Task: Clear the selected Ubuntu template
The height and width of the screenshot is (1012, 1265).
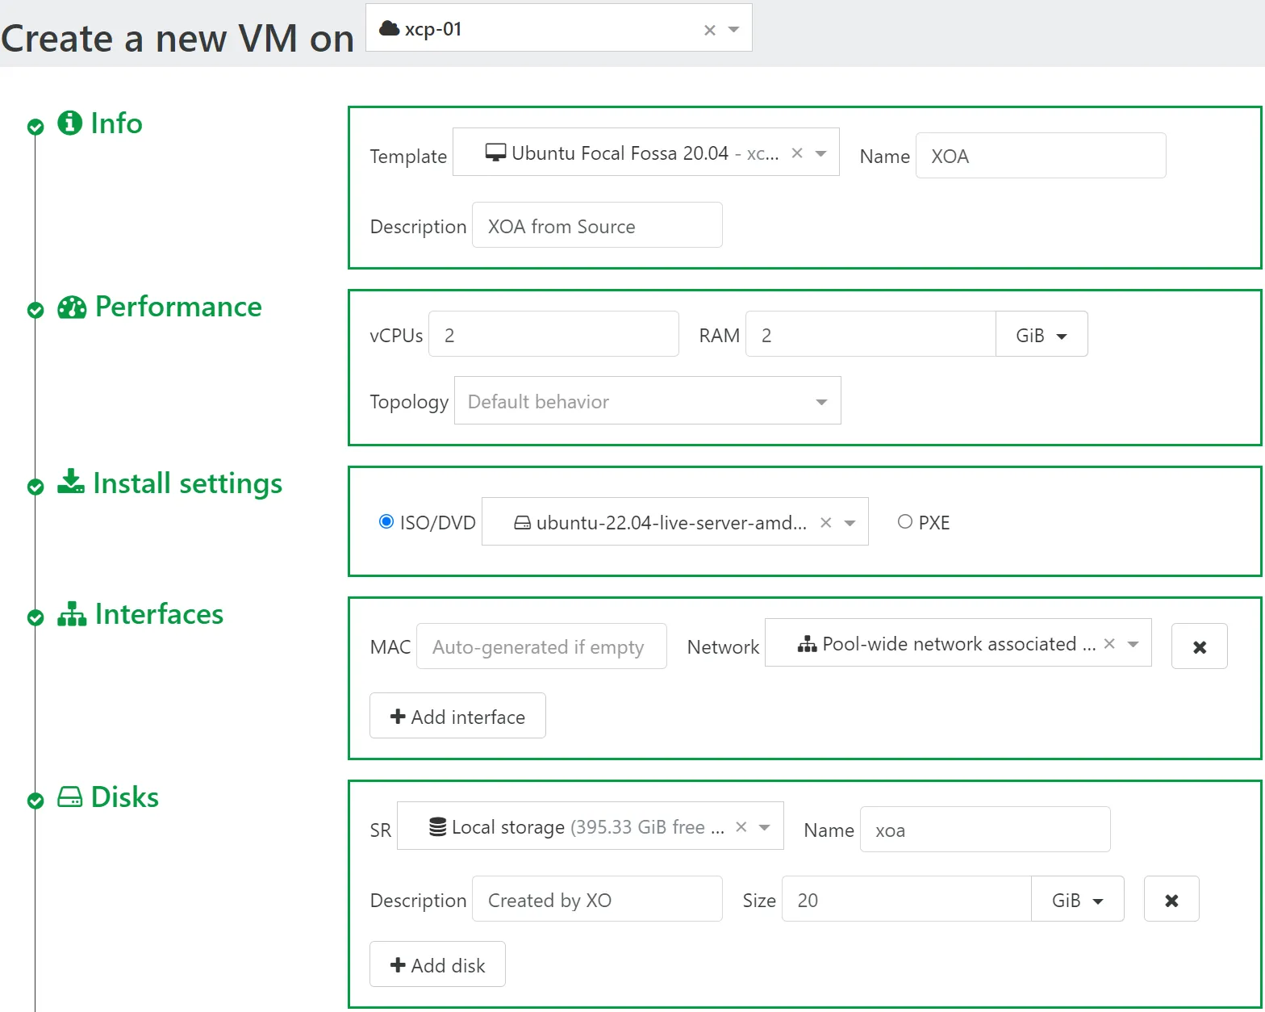Action: (x=797, y=153)
